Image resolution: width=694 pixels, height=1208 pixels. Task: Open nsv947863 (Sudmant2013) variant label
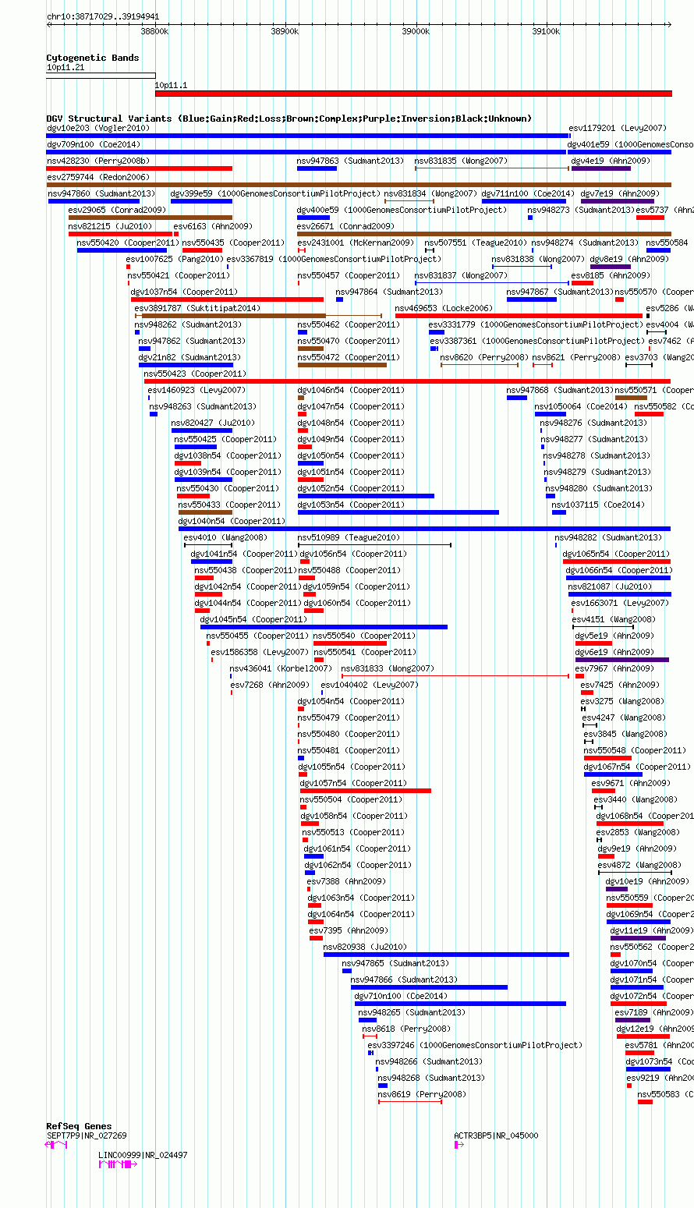click(x=350, y=161)
